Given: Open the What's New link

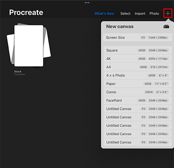Looking at the screenshot, I should [x=104, y=14].
